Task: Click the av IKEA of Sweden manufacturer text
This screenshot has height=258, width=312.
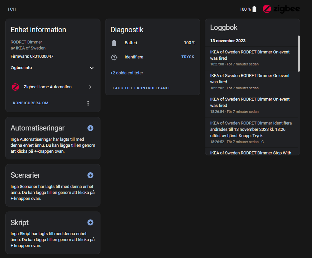Action: pos(28,48)
